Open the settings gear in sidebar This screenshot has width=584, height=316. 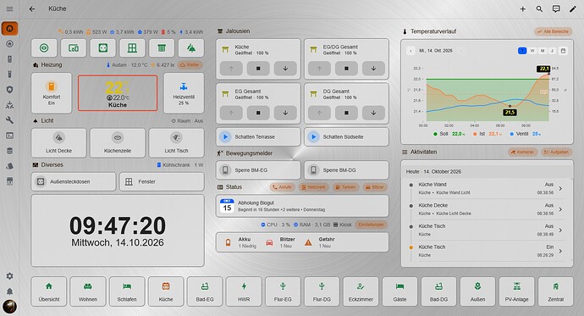coord(9,275)
